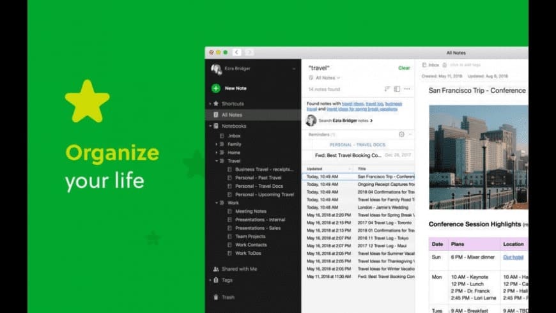Open the All Notes search scope dropdown
This screenshot has height=313, width=556.
[x=325, y=78]
